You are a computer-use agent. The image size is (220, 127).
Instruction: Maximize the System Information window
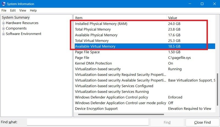(202, 4)
